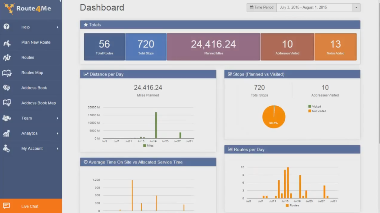Expand the Analytics submenu arrow
The width and height of the screenshot is (380, 213).
pyautogui.click(x=57, y=133)
